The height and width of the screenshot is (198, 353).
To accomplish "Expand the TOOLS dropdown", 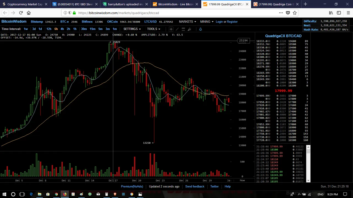I will [154, 29].
